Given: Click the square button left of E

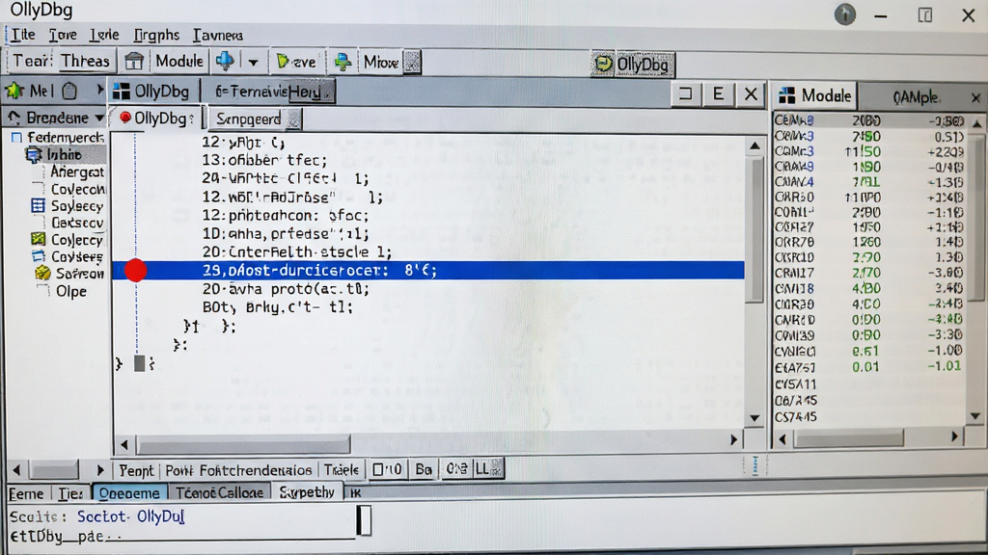Looking at the screenshot, I should click(686, 94).
